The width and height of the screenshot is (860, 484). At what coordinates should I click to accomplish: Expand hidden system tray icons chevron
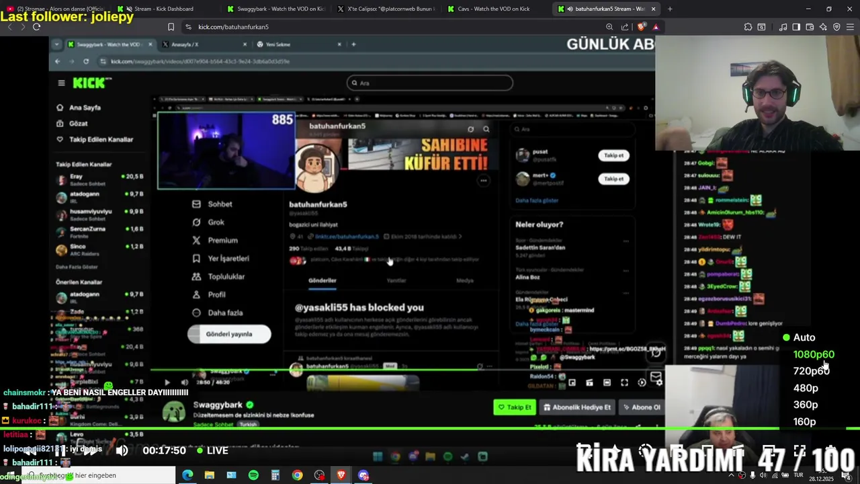click(732, 475)
